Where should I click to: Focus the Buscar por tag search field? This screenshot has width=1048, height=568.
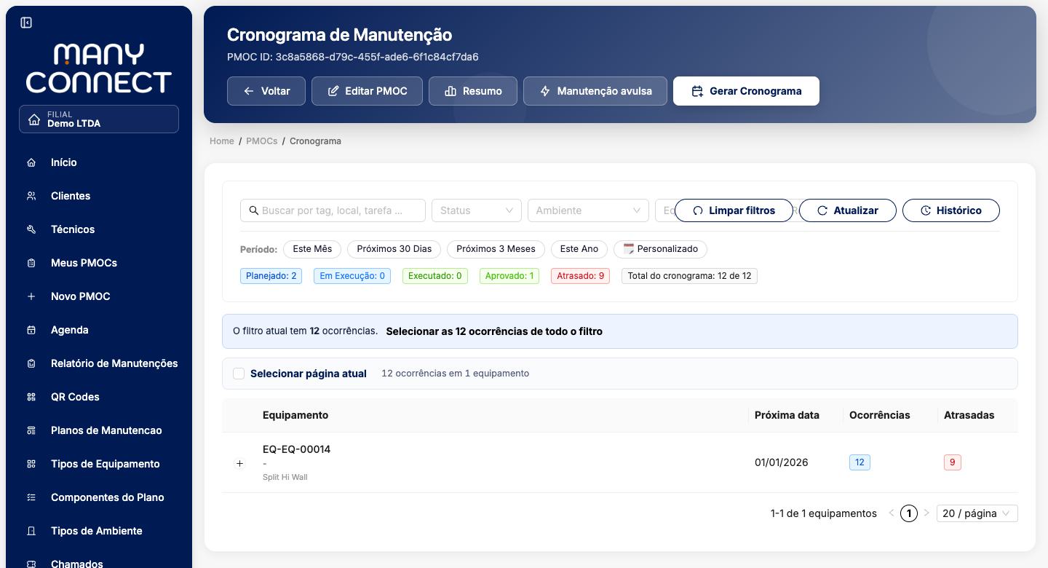[x=333, y=210]
